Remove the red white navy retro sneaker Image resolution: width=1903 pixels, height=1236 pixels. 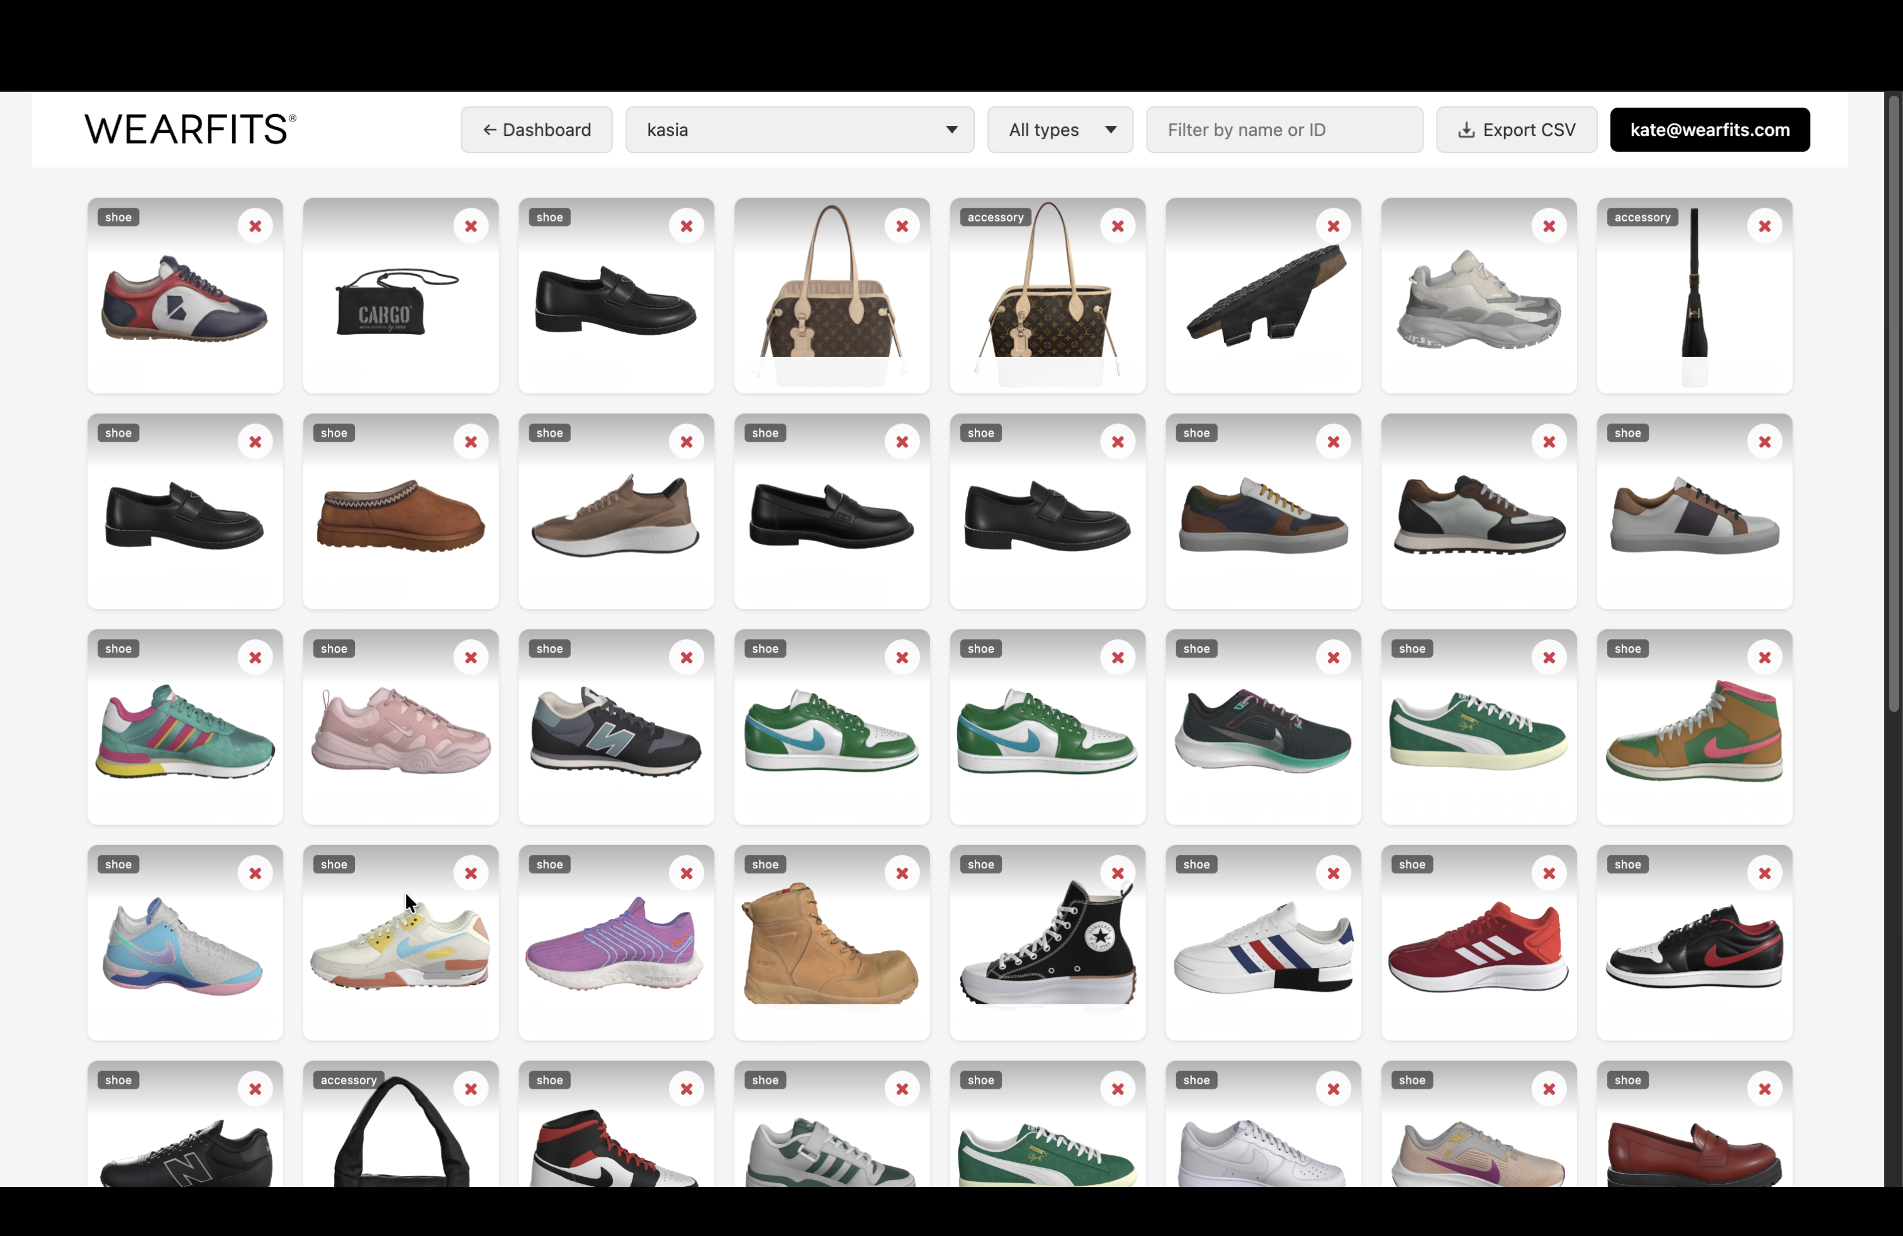255,227
